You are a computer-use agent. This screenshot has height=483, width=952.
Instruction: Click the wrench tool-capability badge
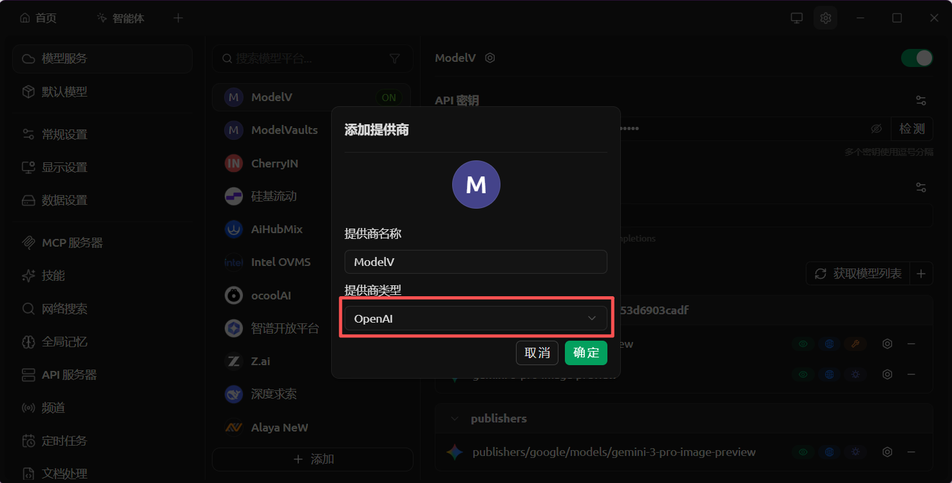pyautogui.click(x=856, y=344)
